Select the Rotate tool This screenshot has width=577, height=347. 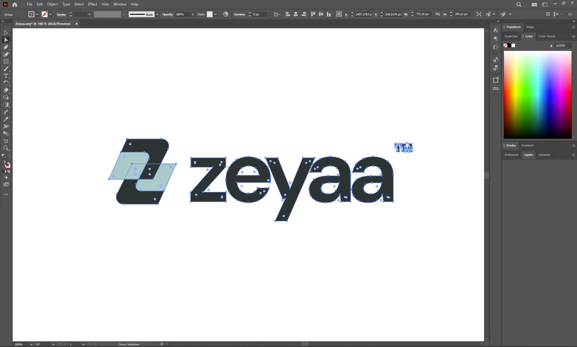6,83
